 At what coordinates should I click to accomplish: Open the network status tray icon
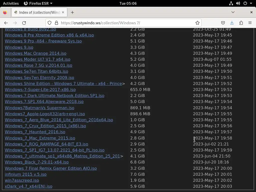click(x=231, y=3)
